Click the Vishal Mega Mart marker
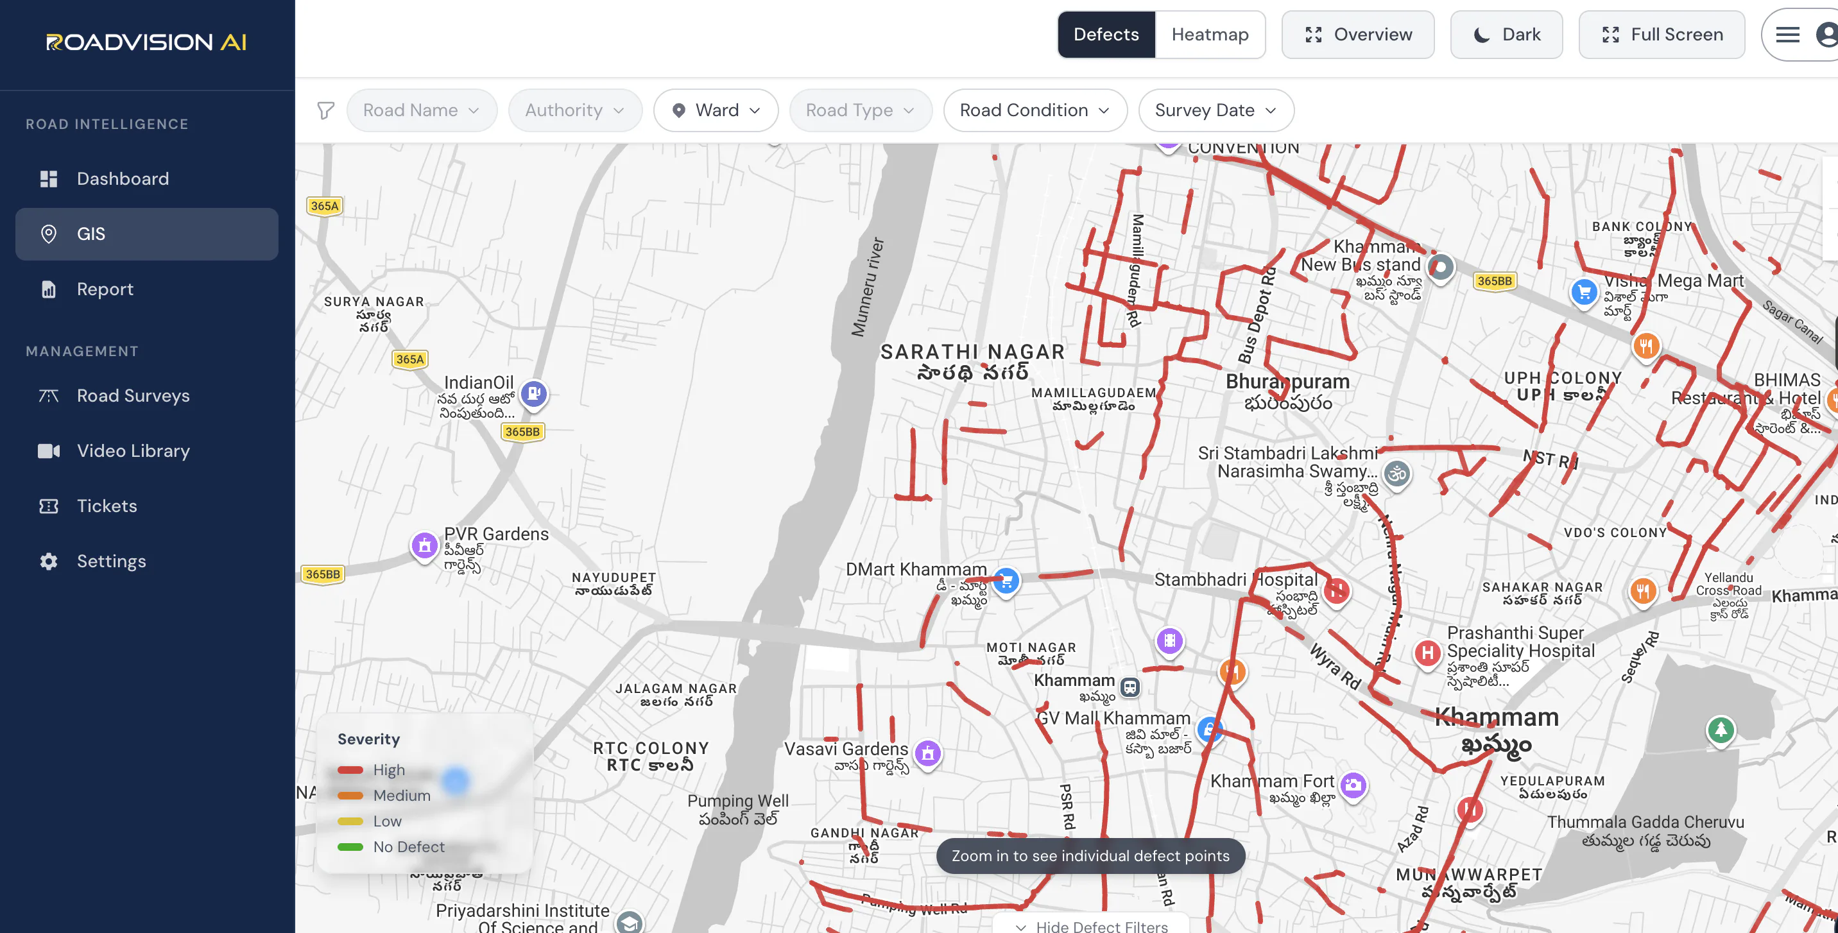 coord(1583,293)
